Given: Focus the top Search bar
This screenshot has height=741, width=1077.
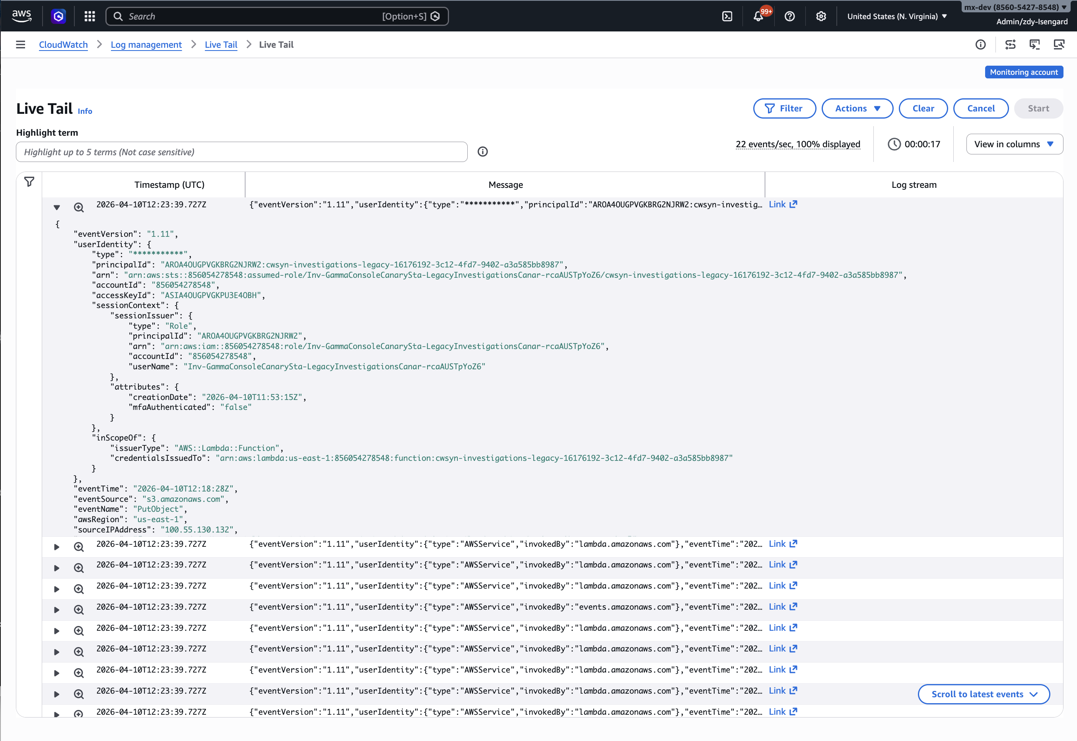Looking at the screenshot, I should [277, 16].
